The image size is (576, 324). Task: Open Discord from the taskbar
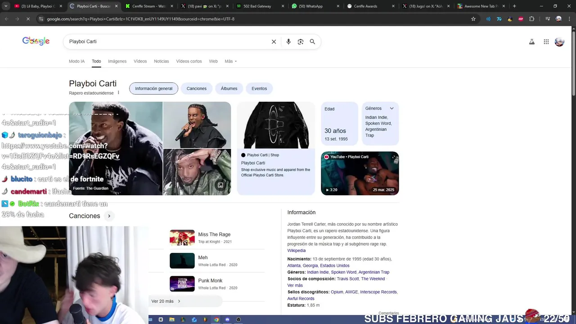[227, 319]
